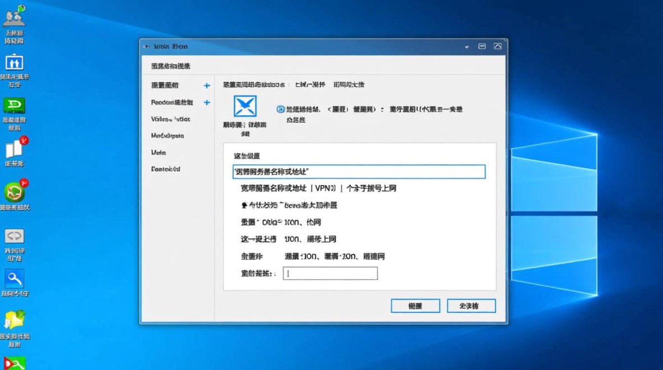
Task: Click the gray camera icon on the desktop
Action: tap(14, 236)
